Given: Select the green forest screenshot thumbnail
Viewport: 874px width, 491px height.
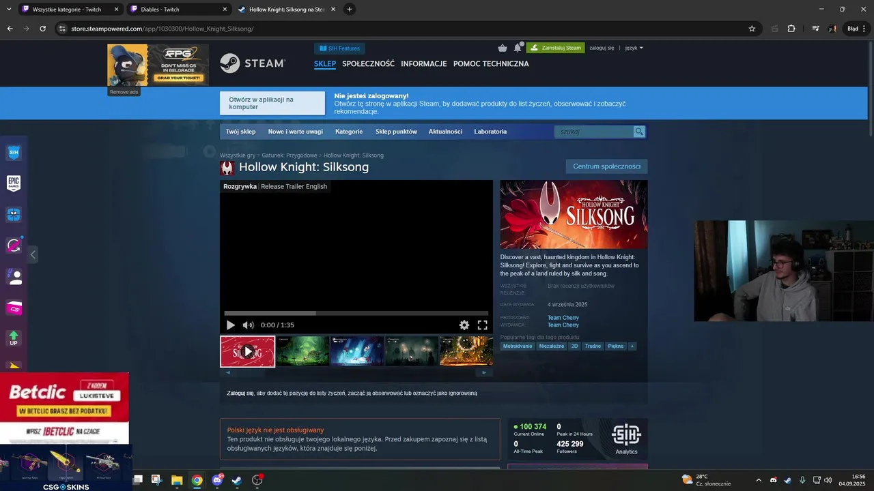Looking at the screenshot, I should [x=302, y=351].
